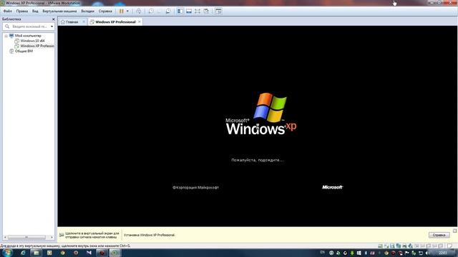This screenshot has width=458, height=257.
Task: Click the red recorder taskbar icon
Action: pos(102,253)
